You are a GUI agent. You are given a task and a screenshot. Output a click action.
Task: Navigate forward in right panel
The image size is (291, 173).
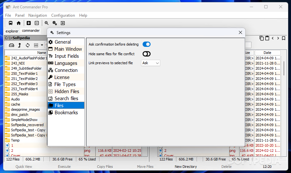click(278, 38)
